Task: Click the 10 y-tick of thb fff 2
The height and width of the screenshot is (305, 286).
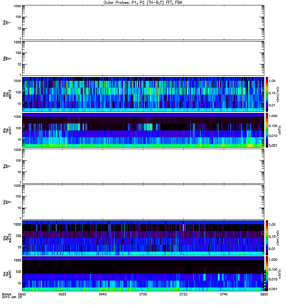Action: pyautogui.click(x=19, y=64)
